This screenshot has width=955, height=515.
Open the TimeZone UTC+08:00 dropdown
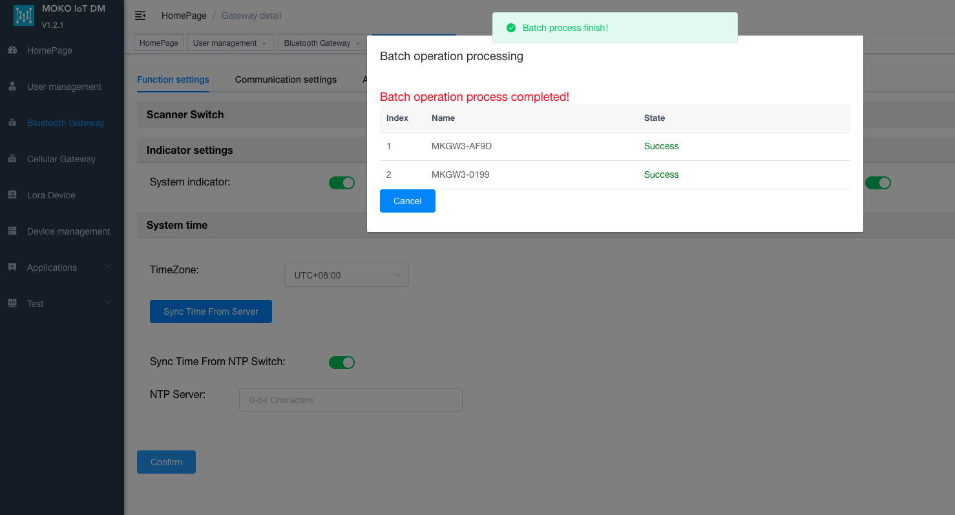pyautogui.click(x=346, y=275)
